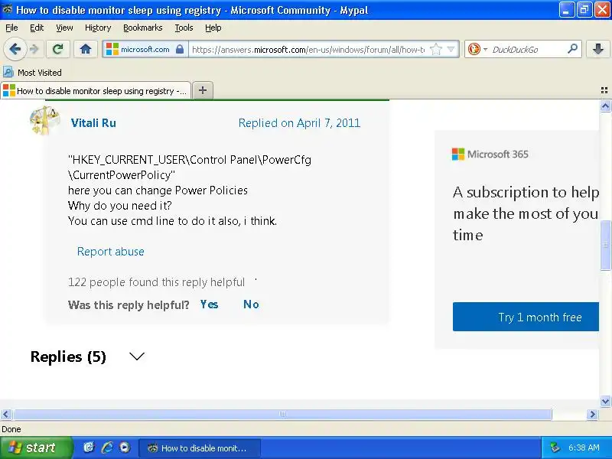Click the Mypal raccoon icon in title bar
Viewport: 612px width, 459px height.
coord(8,9)
